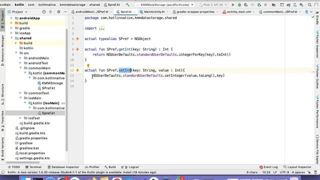
Task: Click the Project panel horizontal scrollbar
Action: [23, 162]
